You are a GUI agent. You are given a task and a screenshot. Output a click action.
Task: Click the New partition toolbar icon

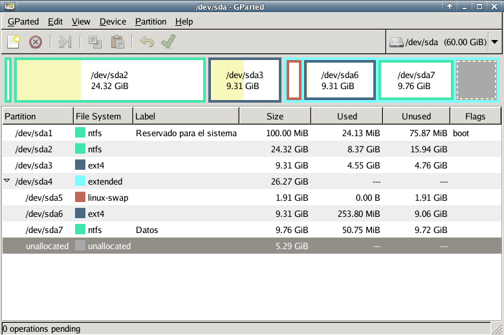point(14,42)
